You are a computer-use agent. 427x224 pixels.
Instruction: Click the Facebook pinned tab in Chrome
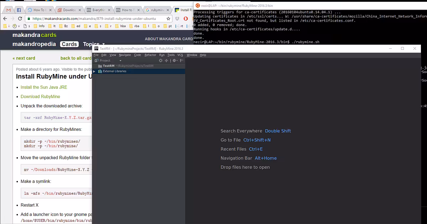click(x=19, y=10)
